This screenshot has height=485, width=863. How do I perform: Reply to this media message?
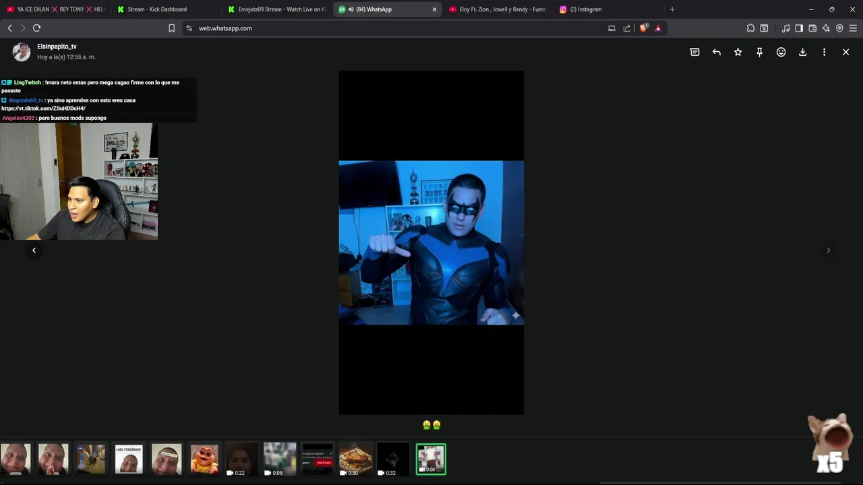716,52
